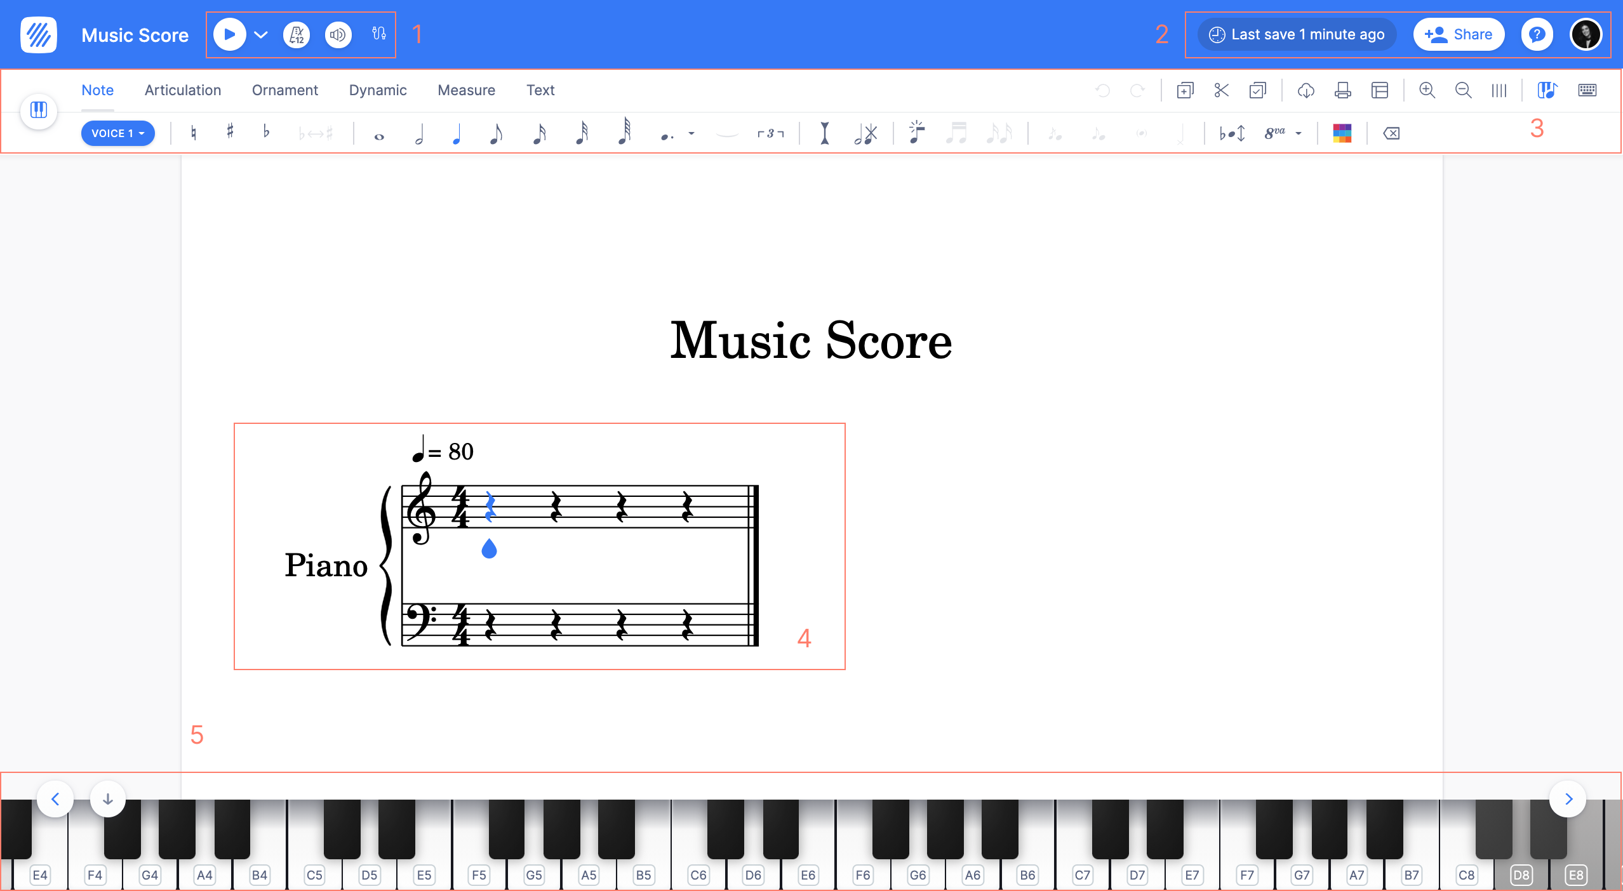Expand the ottava 8va dropdown
1623x891 pixels.
point(1299,134)
